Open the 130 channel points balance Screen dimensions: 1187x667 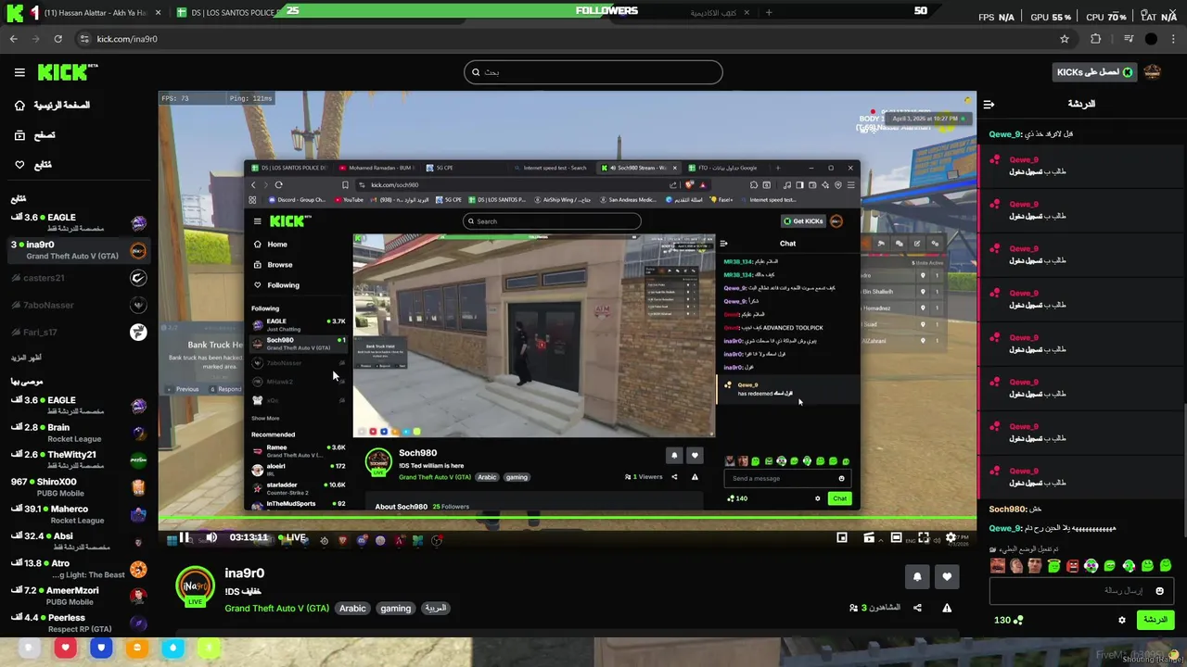pyautogui.click(x=1009, y=620)
